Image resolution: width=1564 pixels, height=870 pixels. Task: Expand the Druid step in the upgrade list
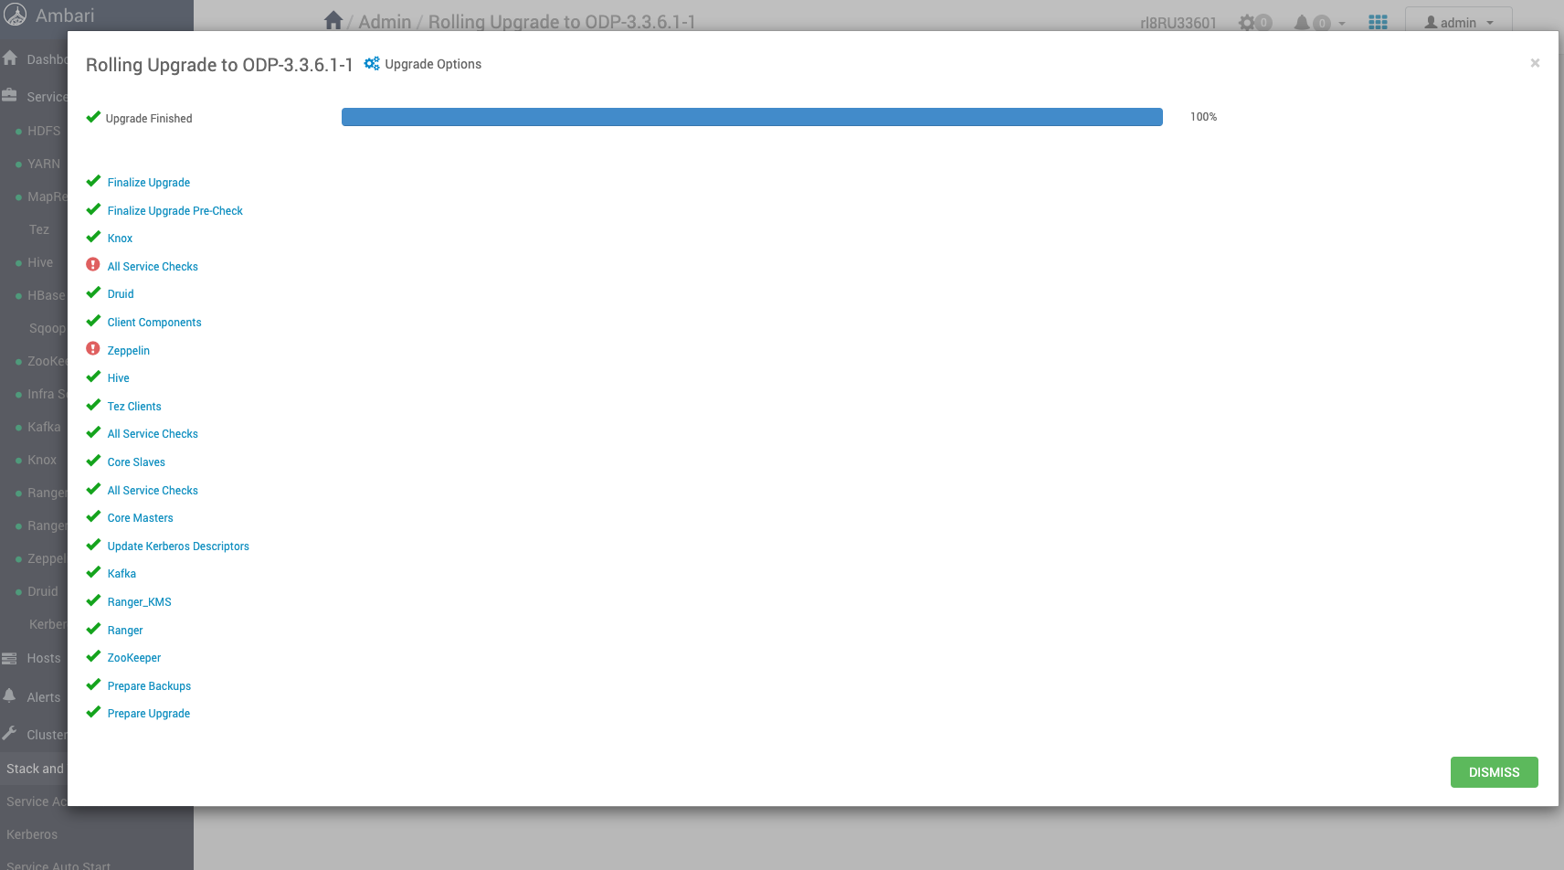121,294
